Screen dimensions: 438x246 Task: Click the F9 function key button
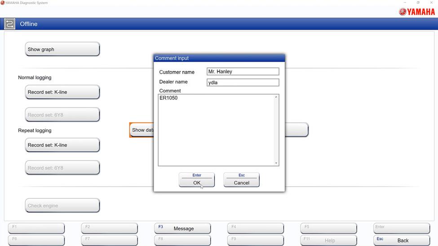[x=256, y=240]
